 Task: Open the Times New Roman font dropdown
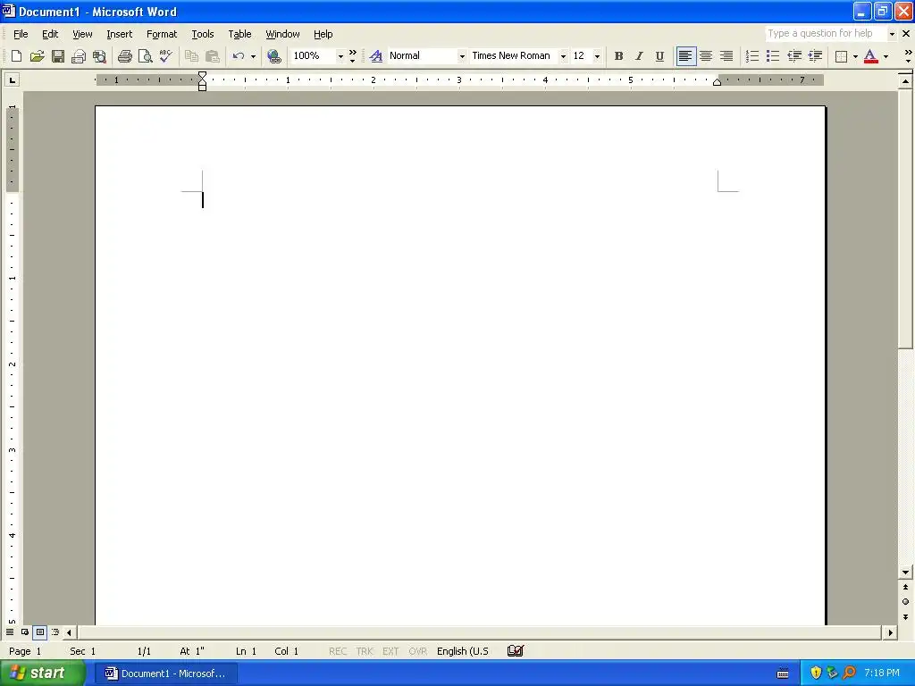coord(563,56)
